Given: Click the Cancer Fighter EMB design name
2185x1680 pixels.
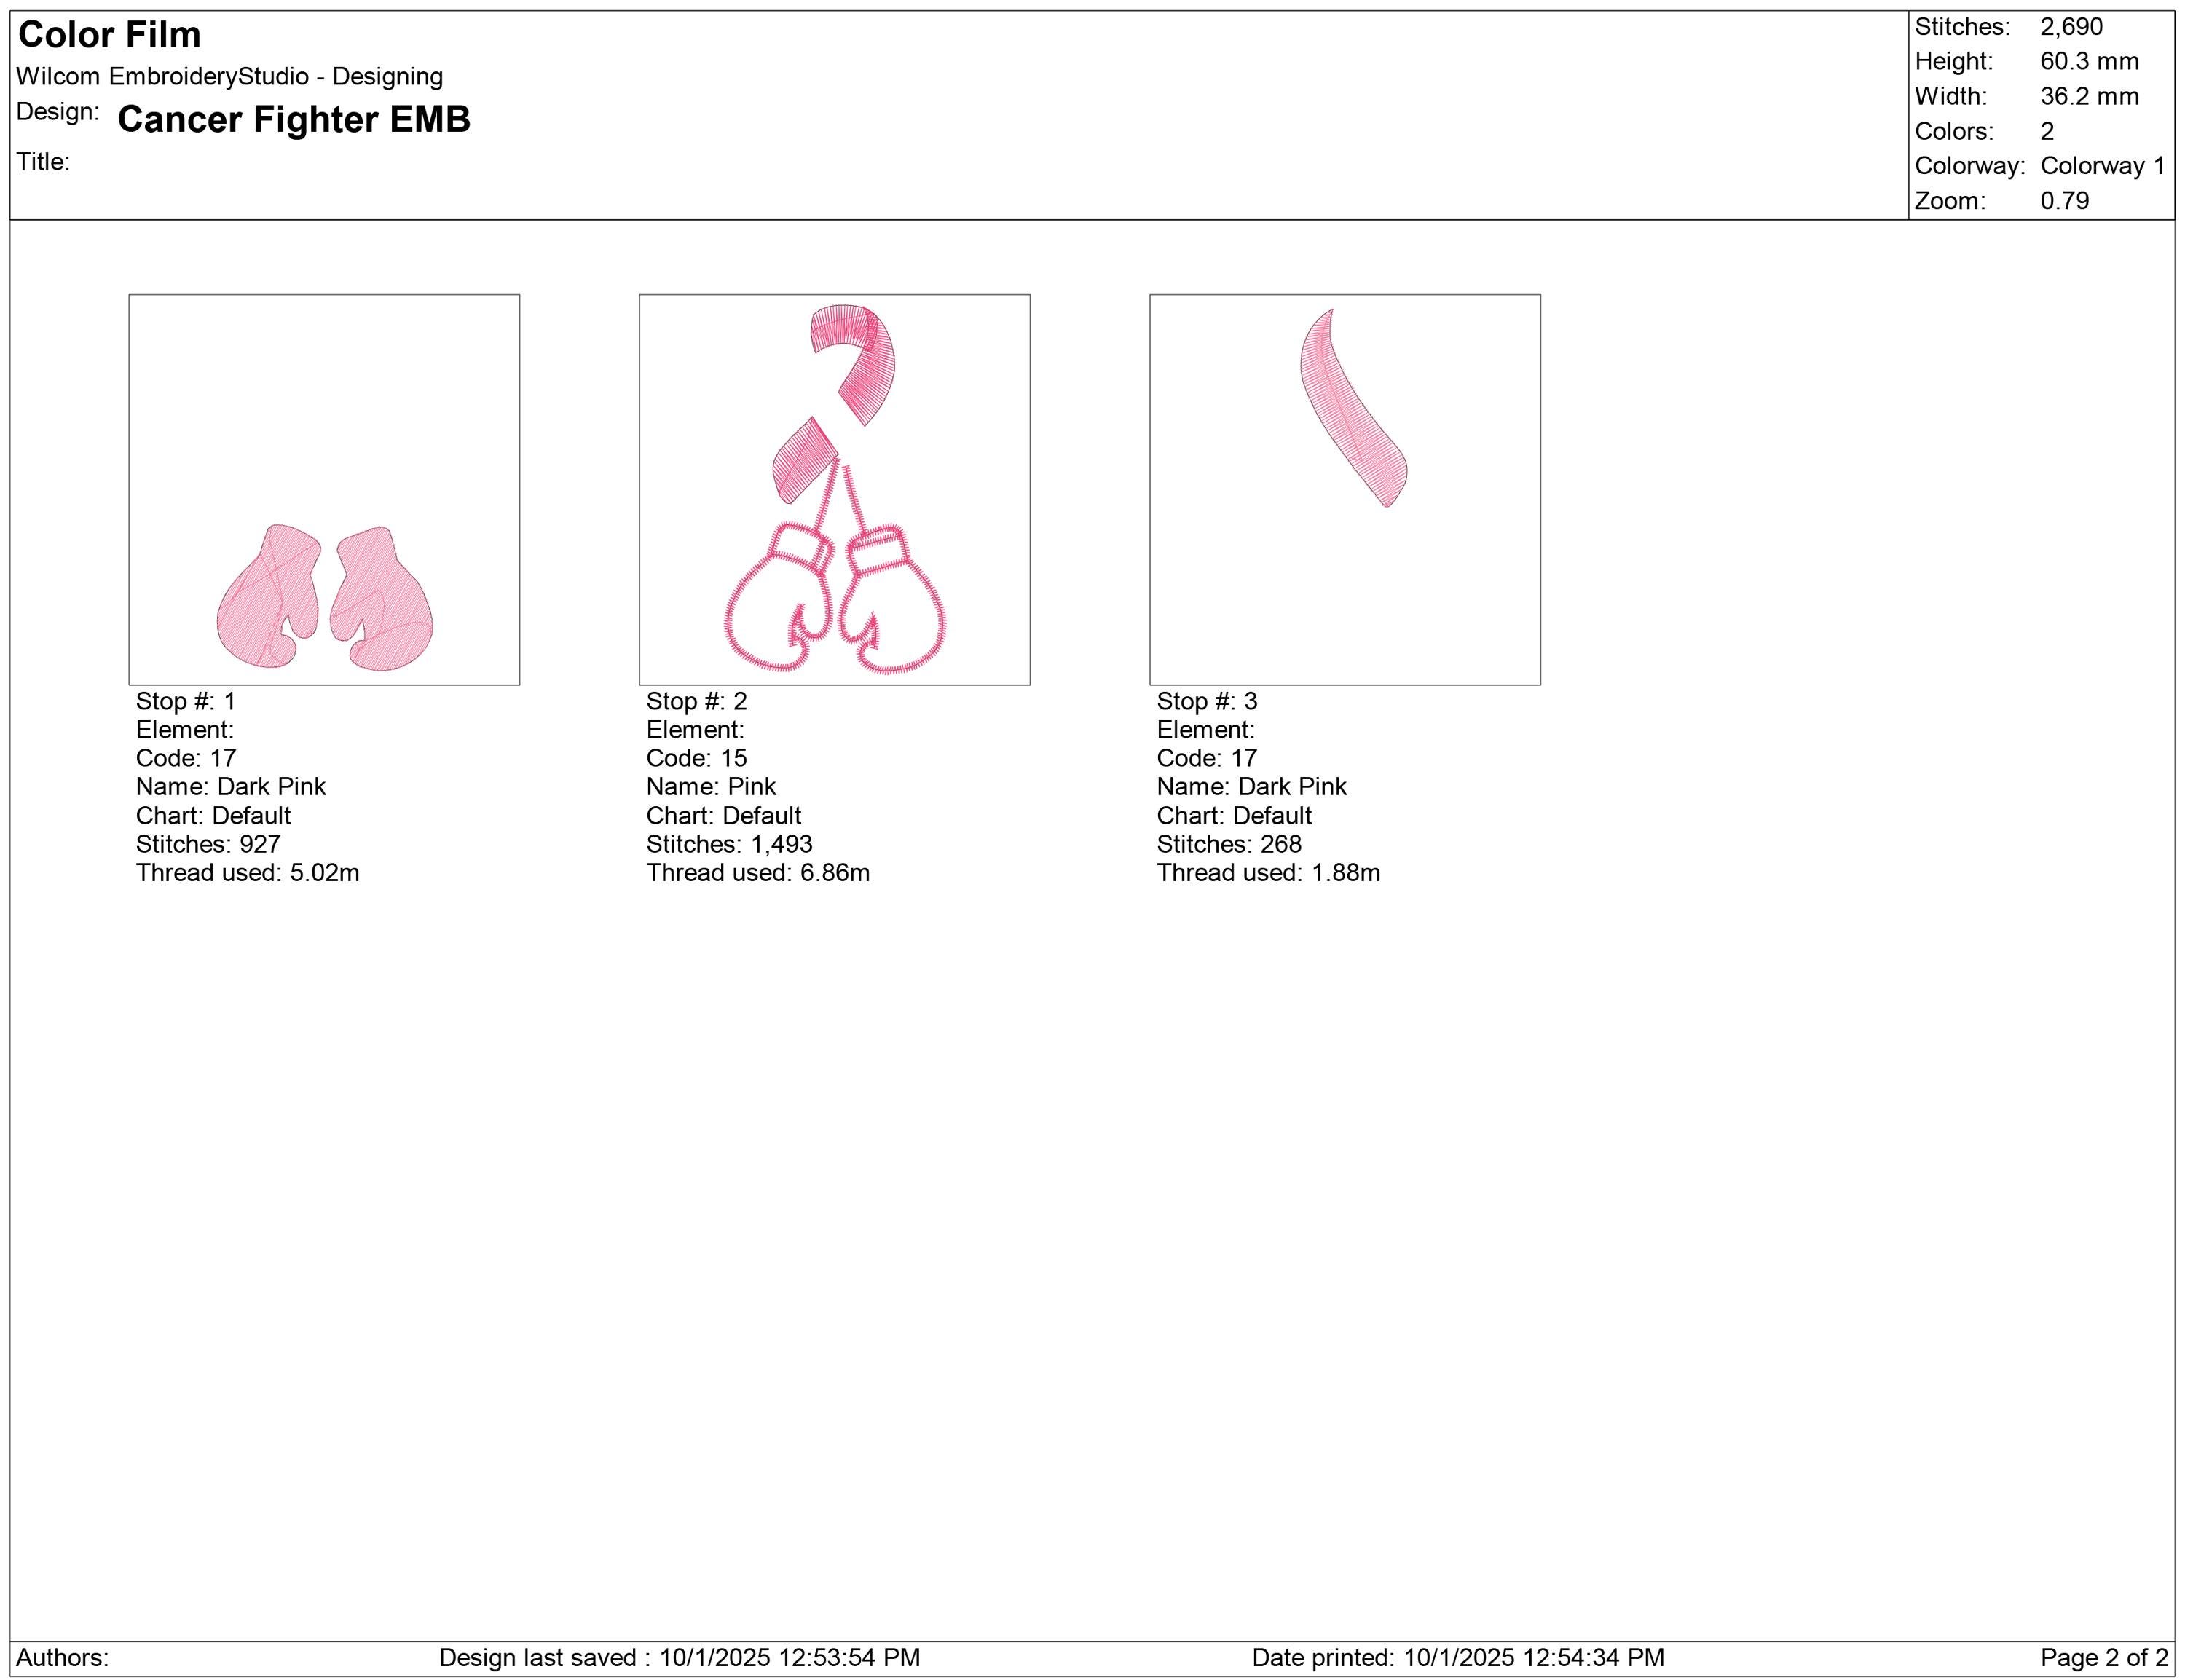Looking at the screenshot, I should point(294,119).
